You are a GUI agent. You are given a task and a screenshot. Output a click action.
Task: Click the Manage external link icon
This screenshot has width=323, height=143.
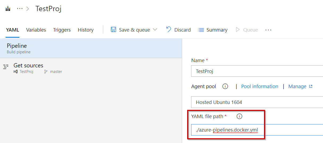click(311, 86)
